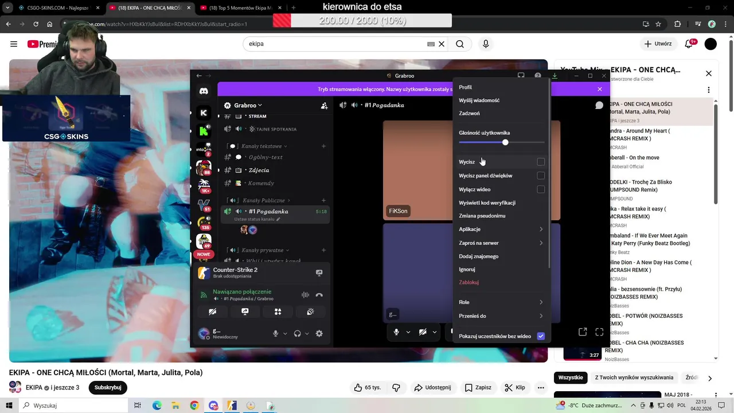
Task: Toggle camera in bottom call bar
Action: coord(423,332)
